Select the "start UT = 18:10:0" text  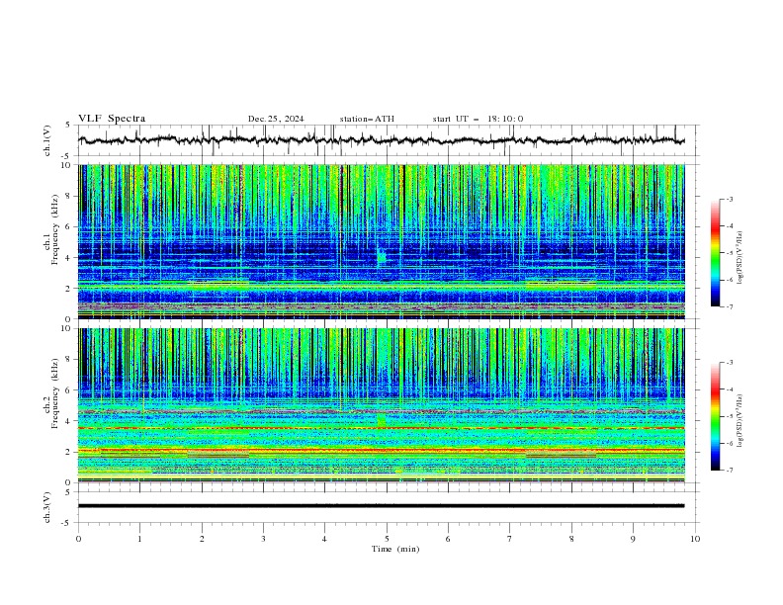point(478,119)
